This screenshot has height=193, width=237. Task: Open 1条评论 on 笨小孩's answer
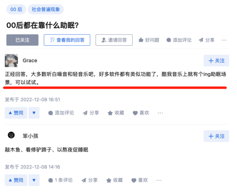[x=60, y=180]
